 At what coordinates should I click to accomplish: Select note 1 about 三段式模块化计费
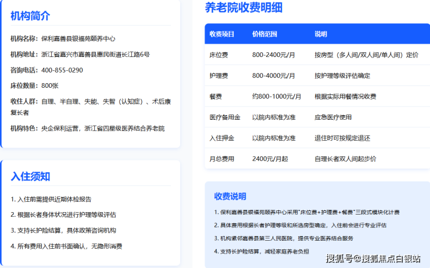[x=307, y=212]
